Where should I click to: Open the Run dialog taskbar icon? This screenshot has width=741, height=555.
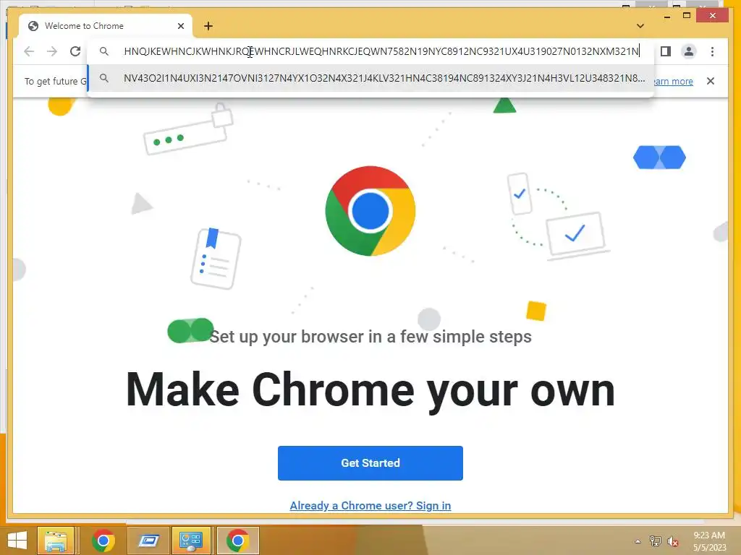(x=148, y=541)
